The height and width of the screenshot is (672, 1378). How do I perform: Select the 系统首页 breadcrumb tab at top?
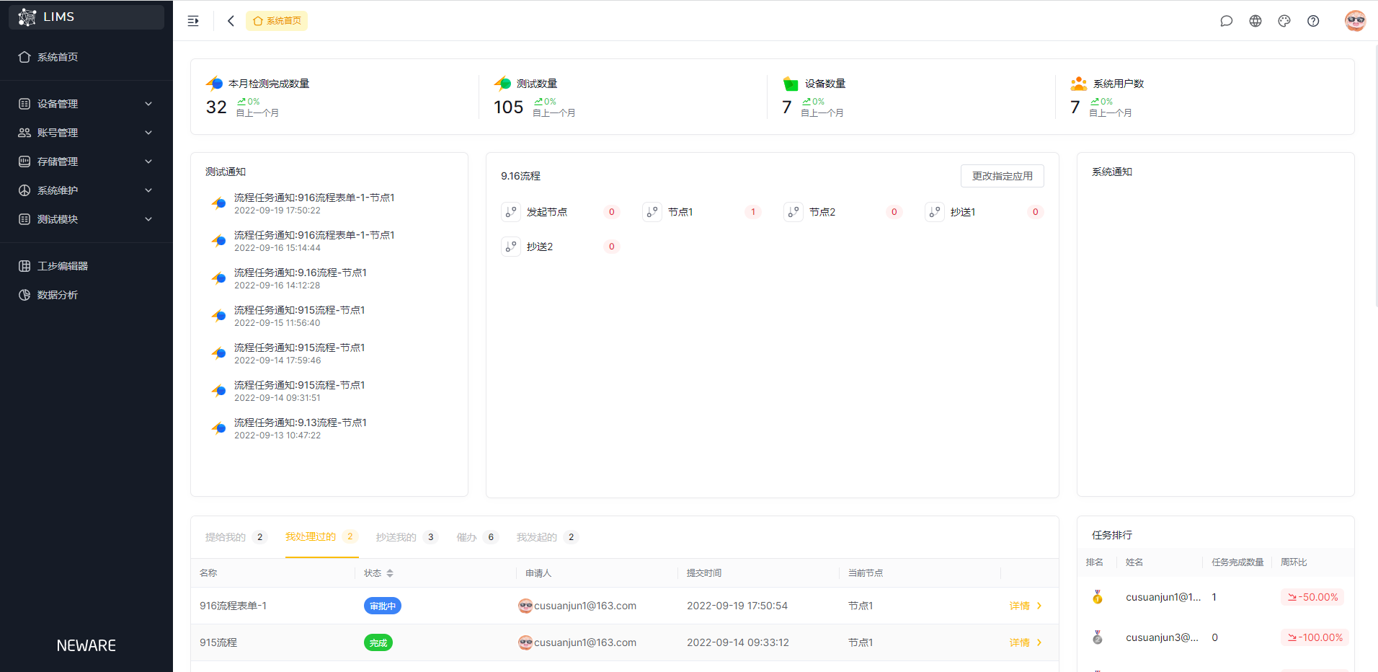coord(277,21)
